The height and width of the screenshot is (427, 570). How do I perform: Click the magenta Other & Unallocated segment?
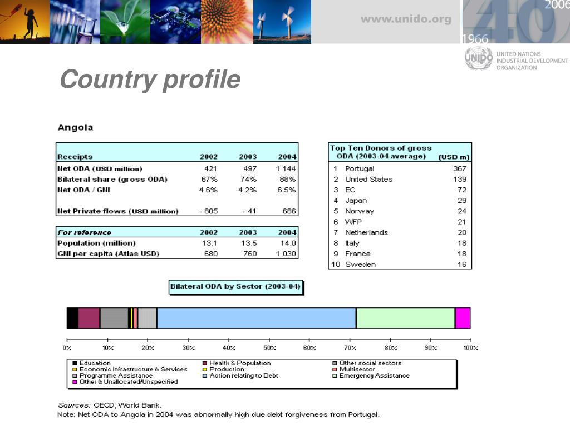tap(463, 318)
